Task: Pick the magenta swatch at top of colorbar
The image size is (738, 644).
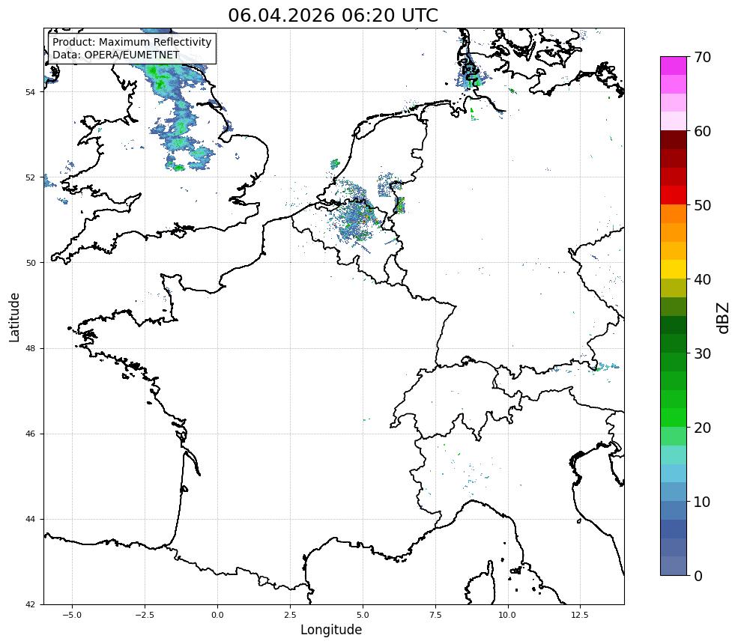Action: [x=674, y=66]
